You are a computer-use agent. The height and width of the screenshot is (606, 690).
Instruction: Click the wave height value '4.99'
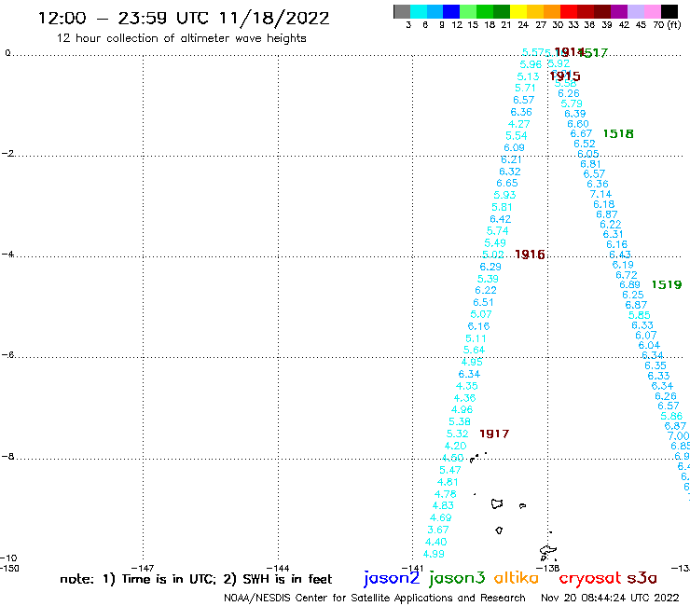point(434,554)
